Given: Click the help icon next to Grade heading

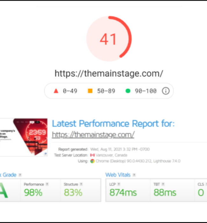Looking at the screenshot, I should [20, 175].
